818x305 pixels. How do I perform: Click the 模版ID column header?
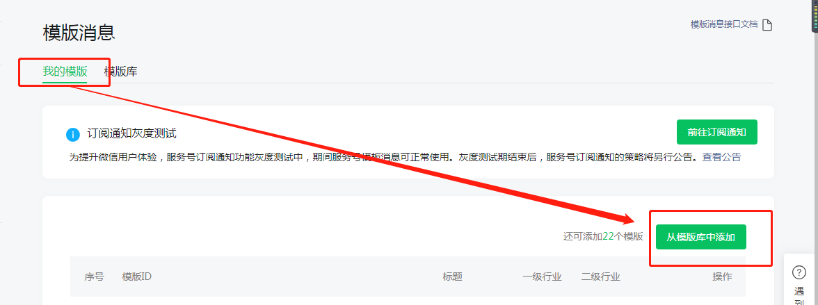(136, 277)
